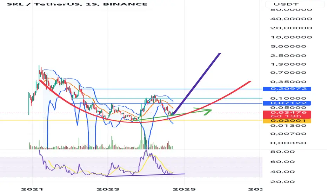Select the yellow 0,02001 price label
Image resolution: width=327 pixels, height=193 pixels.
point(287,121)
